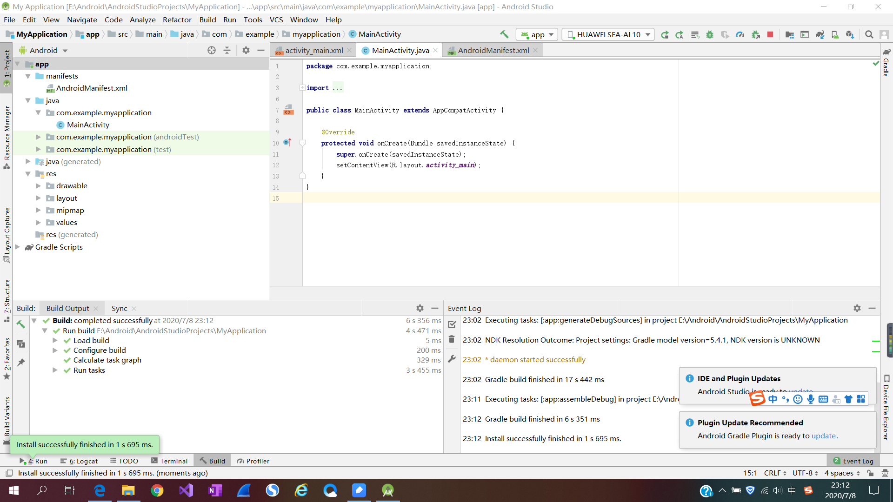Toggle read-only lock icon in status bar
The width and height of the screenshot is (893, 502).
(870, 473)
